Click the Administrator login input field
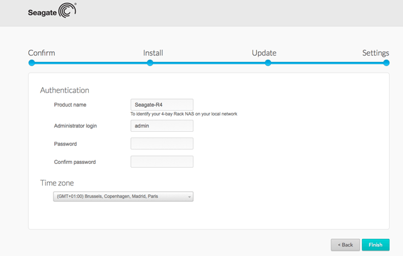Screen dimensions: 403x256 (161, 125)
